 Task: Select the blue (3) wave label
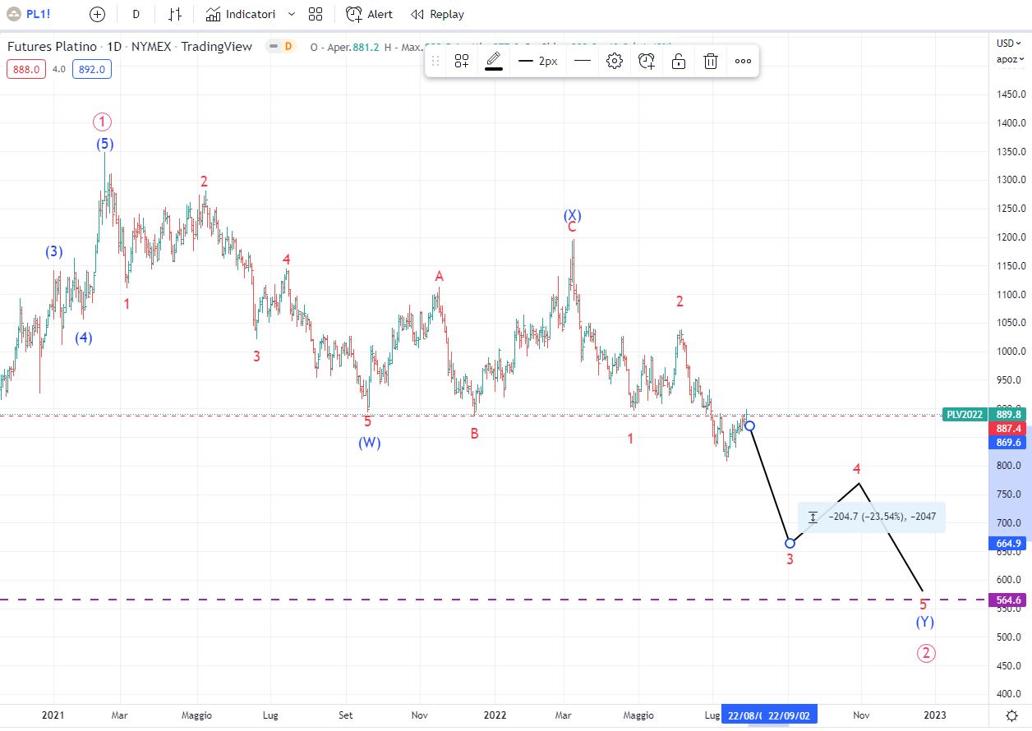point(54,252)
